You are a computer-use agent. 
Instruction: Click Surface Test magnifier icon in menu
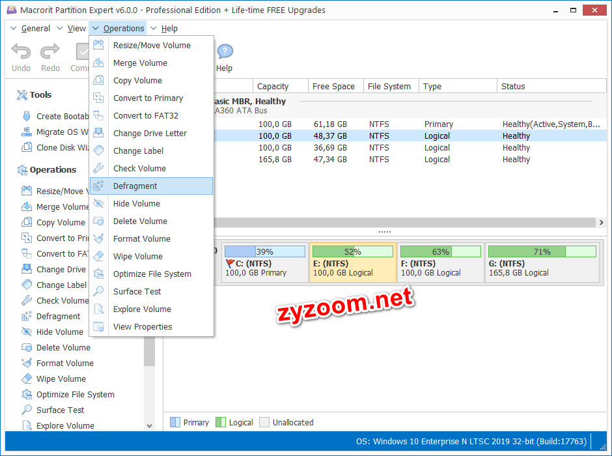coord(98,291)
